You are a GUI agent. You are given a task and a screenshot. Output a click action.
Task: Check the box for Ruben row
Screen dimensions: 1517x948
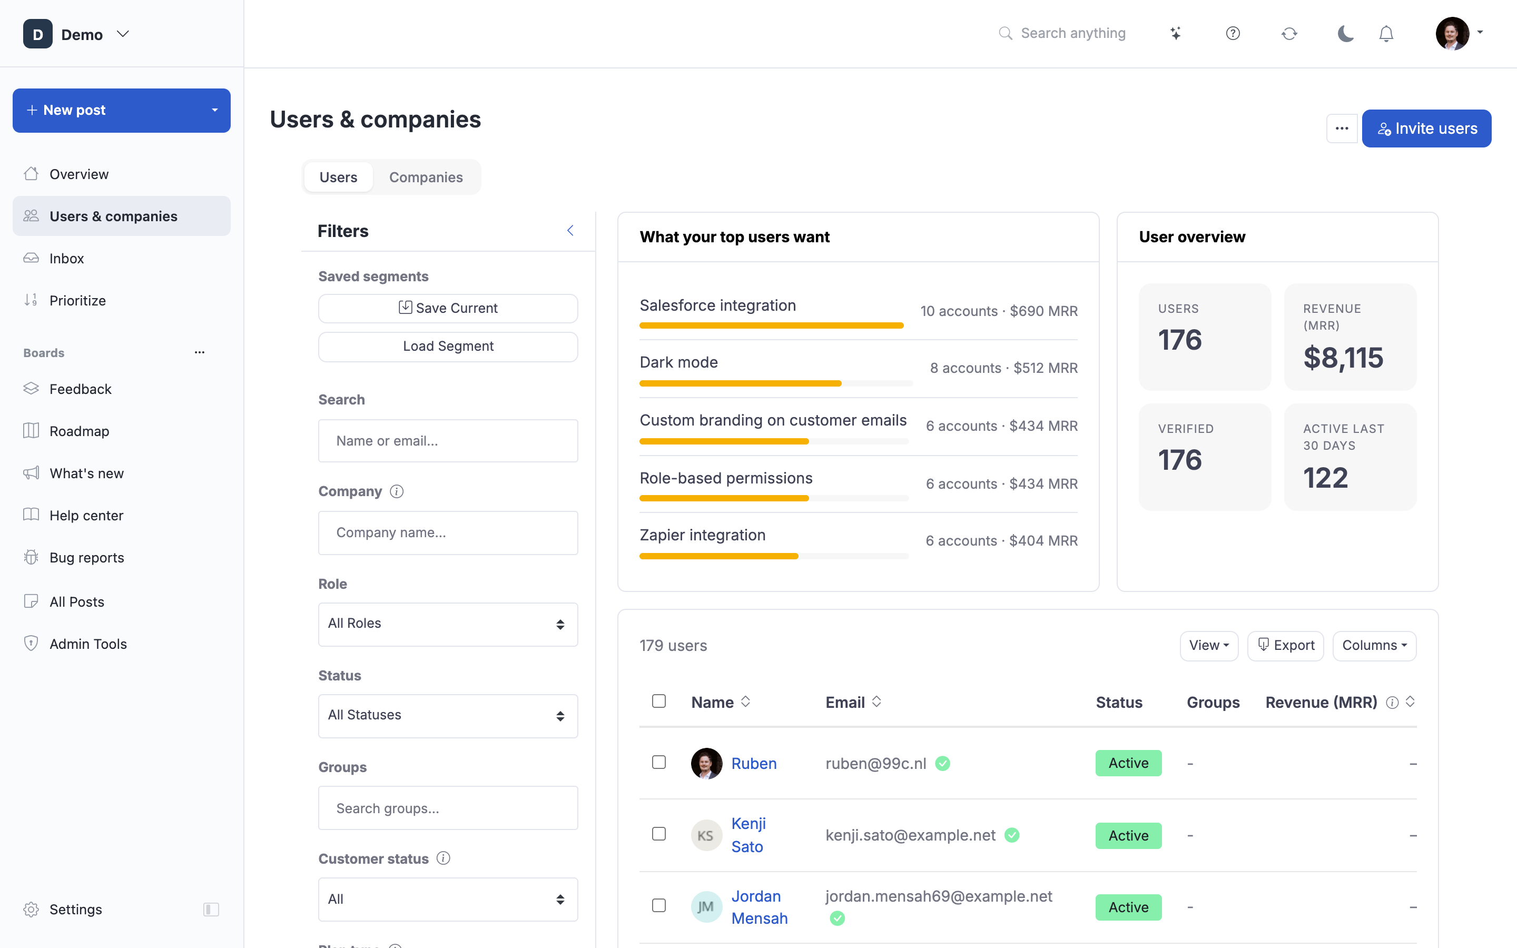[x=658, y=763]
